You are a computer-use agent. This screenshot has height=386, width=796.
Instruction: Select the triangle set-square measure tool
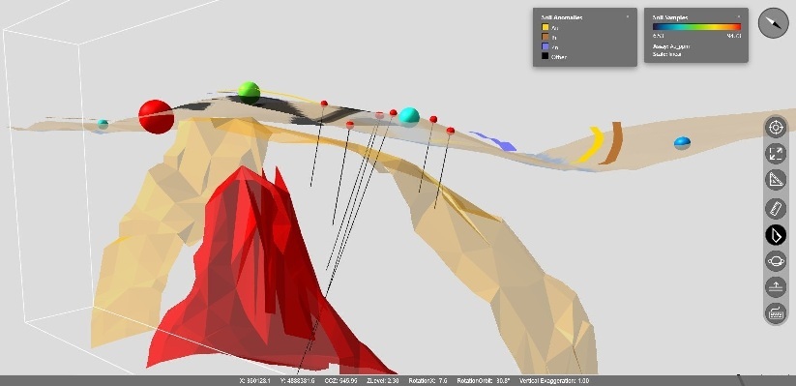(x=776, y=180)
